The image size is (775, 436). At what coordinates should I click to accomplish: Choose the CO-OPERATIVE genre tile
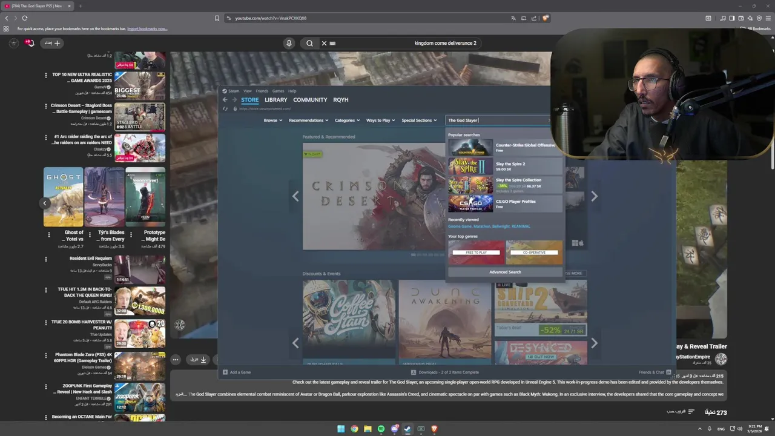pos(534,252)
